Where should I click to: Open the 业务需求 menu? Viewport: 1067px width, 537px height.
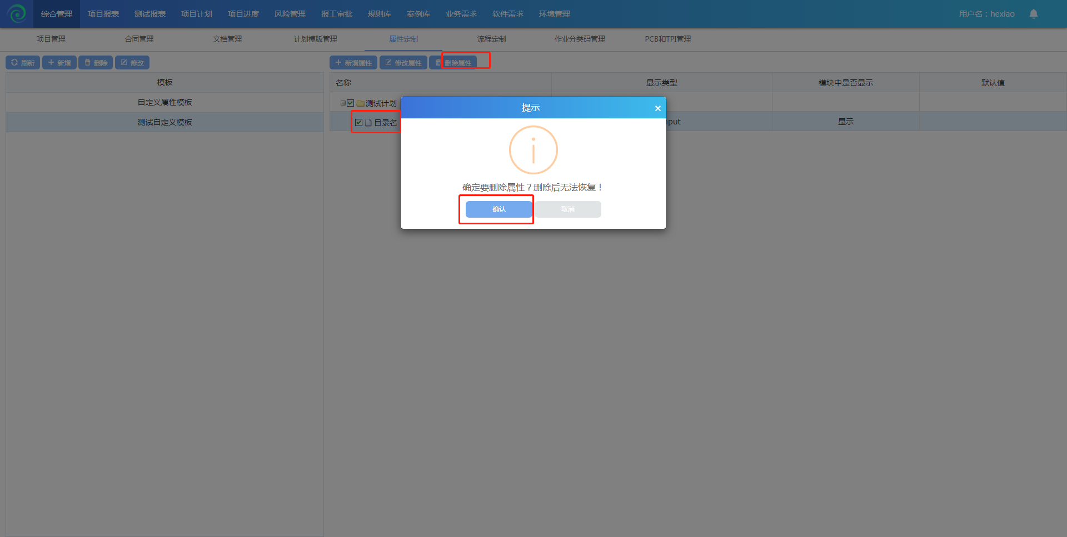pyautogui.click(x=461, y=14)
